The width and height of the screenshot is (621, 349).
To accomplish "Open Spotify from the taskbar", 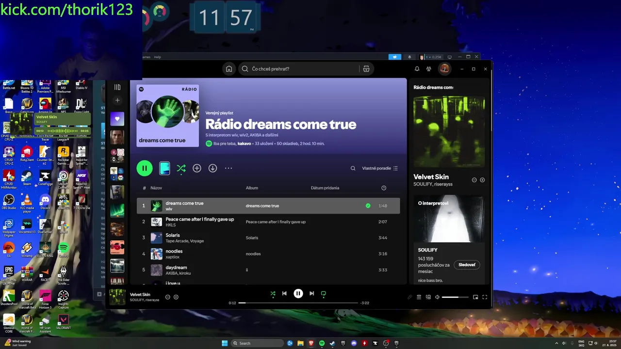I will click(x=322, y=343).
